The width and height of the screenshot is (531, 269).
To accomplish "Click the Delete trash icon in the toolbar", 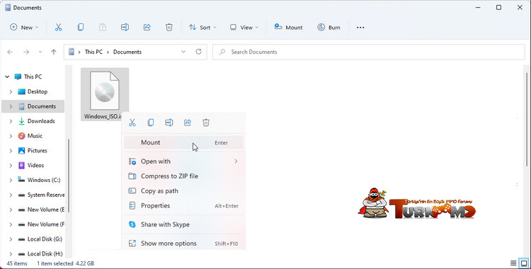I will pyautogui.click(x=169, y=28).
